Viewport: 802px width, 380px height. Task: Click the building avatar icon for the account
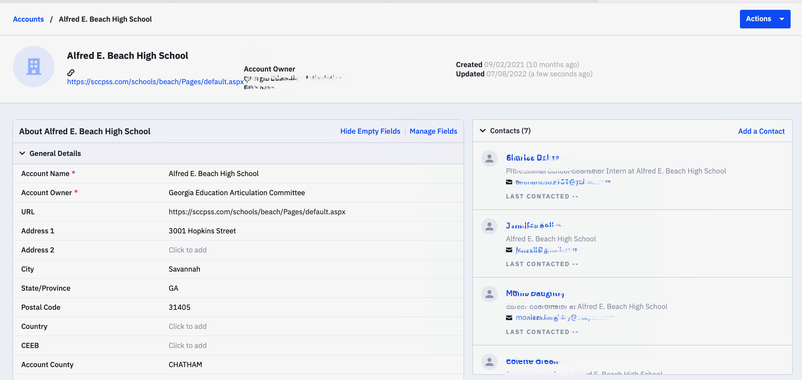(34, 67)
